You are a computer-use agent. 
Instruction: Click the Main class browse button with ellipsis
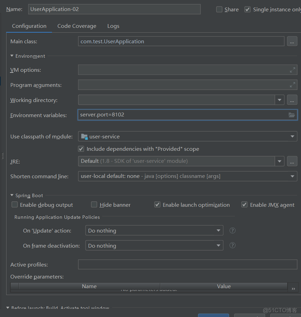coord(292,41)
